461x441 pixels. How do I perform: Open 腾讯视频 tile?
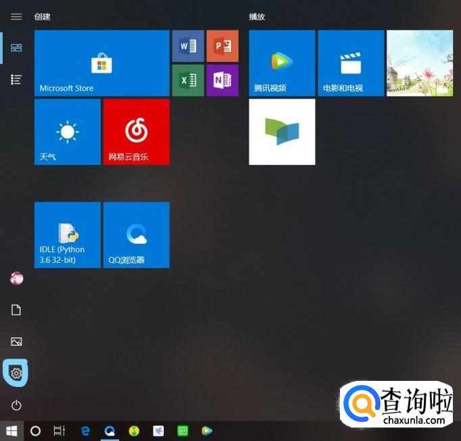[x=282, y=63]
